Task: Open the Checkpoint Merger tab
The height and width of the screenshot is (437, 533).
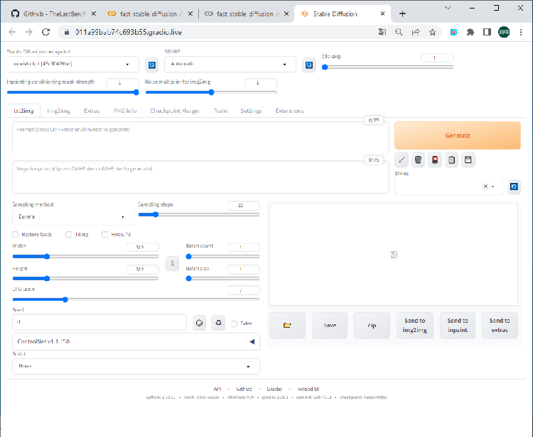Action: (175, 111)
